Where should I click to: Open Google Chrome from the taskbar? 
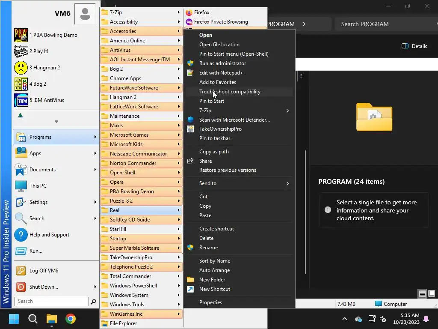click(71, 319)
